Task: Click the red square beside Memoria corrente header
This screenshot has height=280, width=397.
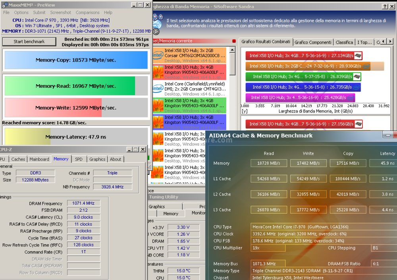Action: (234, 41)
